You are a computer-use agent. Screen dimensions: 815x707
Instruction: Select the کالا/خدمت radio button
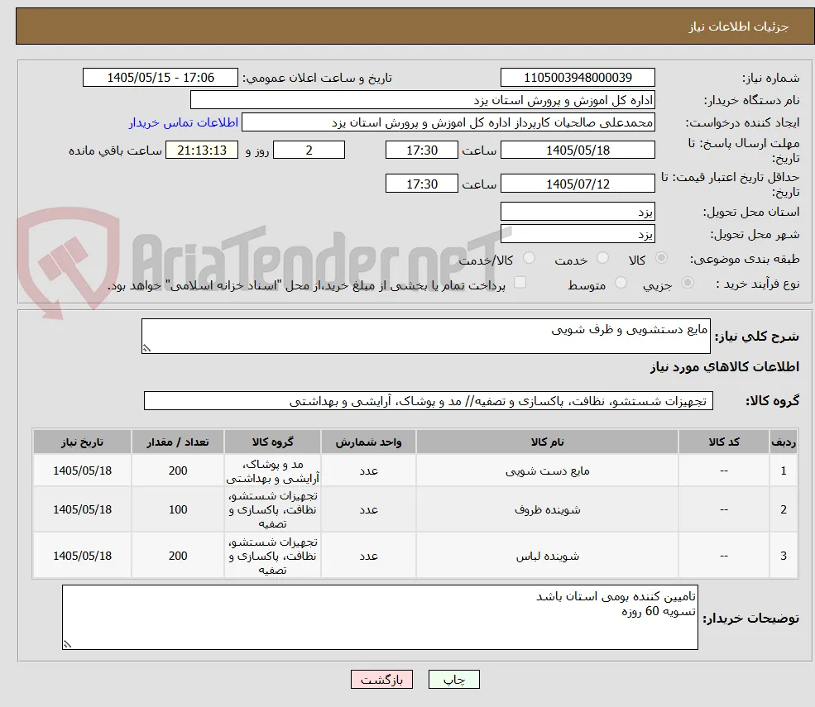(x=529, y=258)
